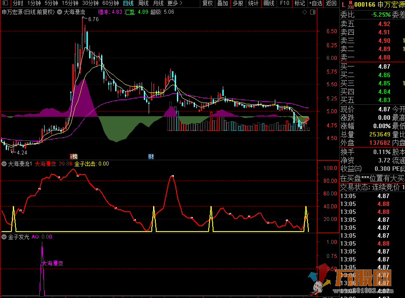Viewport: 405px width, 298px height.
Task: Click the 买四 price 4.84
Action: [x=384, y=92]
